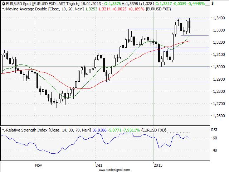Screen dimensions: 229x172
Task: Click the 1,3000 price axis label
Action: [218, 67]
